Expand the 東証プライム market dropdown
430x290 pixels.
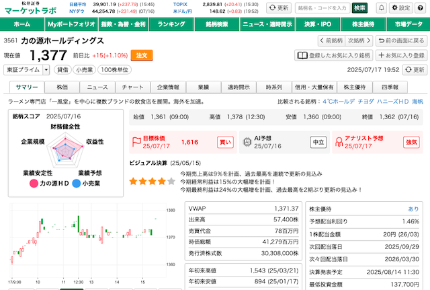[x=27, y=70]
